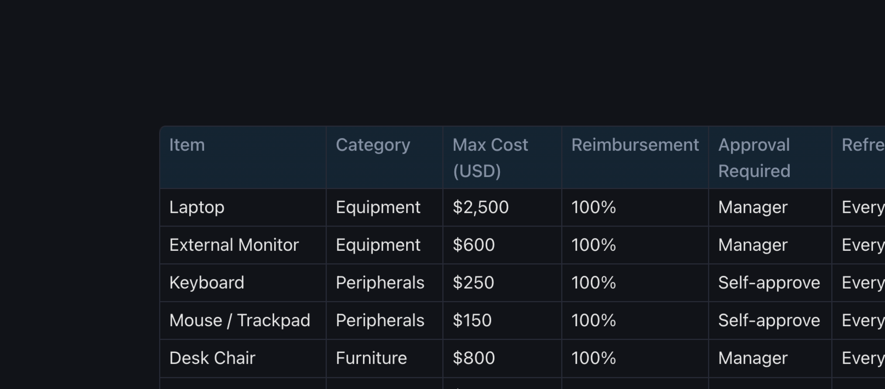Click Self-approve in the Mouse / Trackpad row
The width and height of the screenshot is (885, 389).
point(769,320)
